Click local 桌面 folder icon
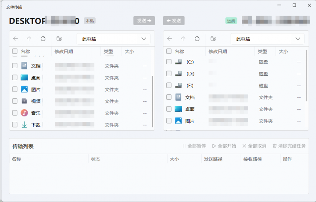316x202 pixels. (24, 77)
